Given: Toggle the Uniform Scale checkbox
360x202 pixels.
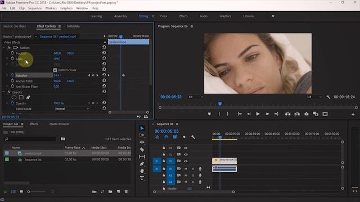Looking at the screenshot, I should [x=55, y=70].
